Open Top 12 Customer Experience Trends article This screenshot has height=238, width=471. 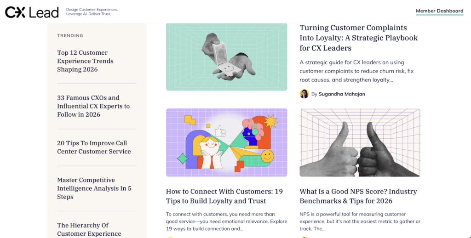[85, 61]
